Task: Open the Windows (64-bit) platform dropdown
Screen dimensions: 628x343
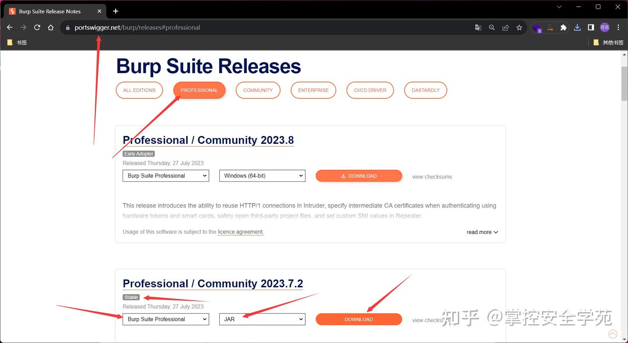Action: click(262, 176)
